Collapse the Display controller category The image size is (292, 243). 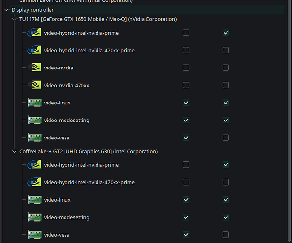pos(6,10)
